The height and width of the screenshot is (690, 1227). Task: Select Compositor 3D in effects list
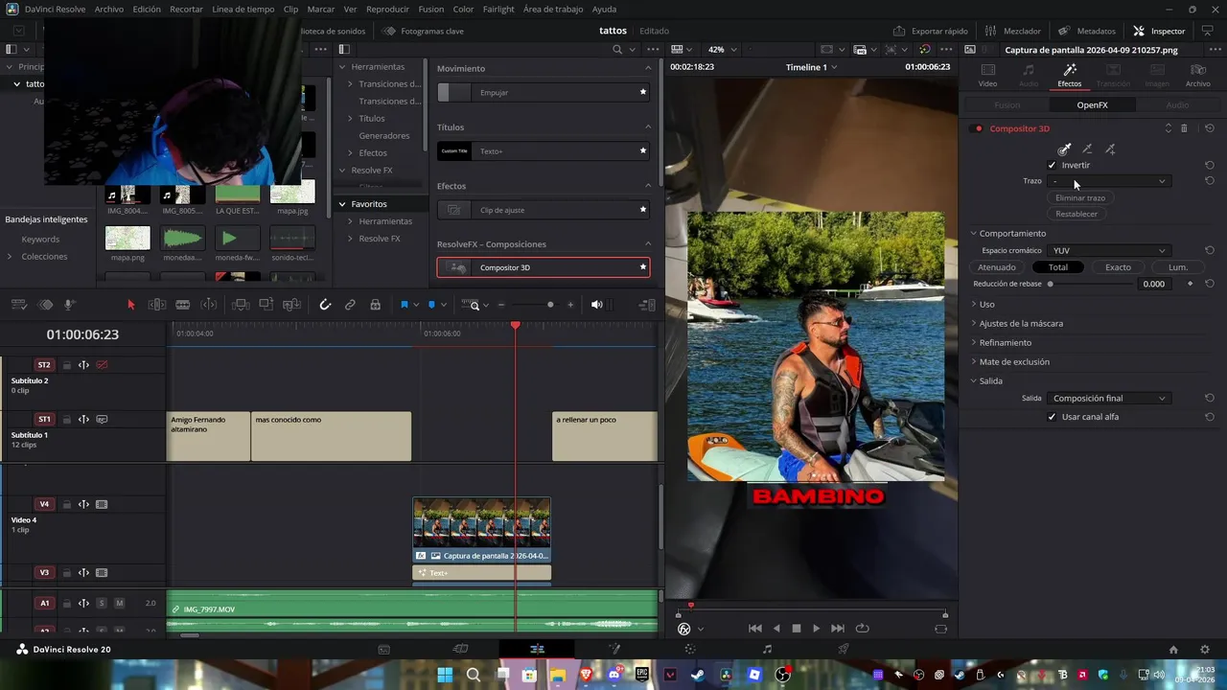click(x=544, y=267)
